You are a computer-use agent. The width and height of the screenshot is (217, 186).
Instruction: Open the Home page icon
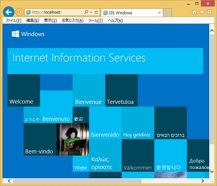194,12
